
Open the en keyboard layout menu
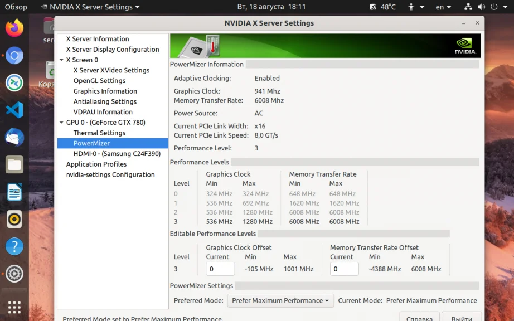click(444, 7)
